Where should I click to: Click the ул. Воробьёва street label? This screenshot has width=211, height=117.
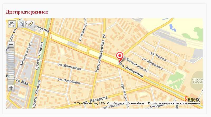pos(69,81)
